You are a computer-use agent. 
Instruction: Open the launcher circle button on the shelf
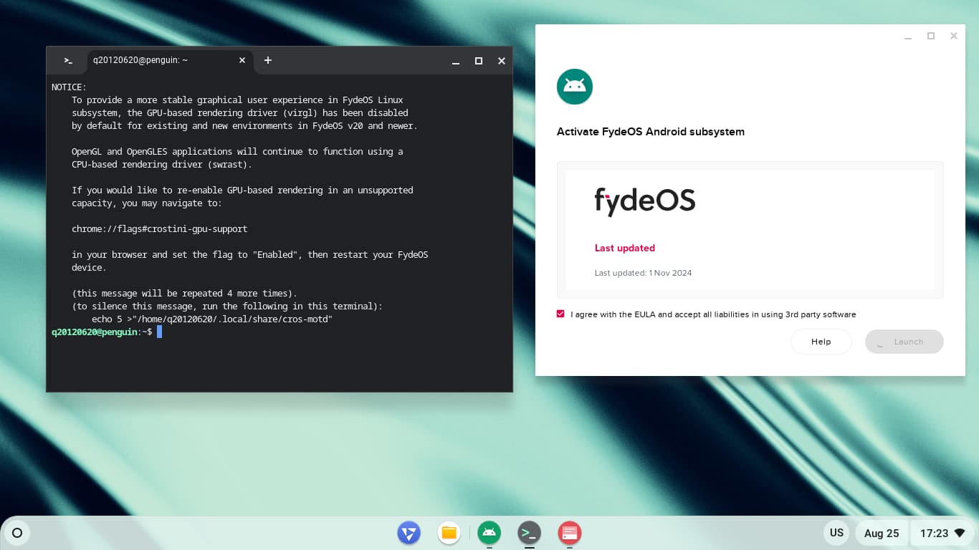click(x=17, y=533)
